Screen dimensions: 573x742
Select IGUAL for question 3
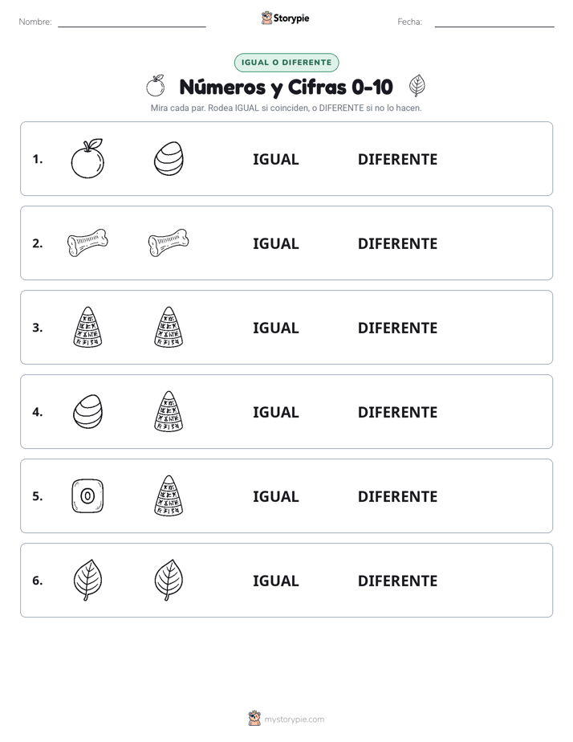click(x=275, y=328)
